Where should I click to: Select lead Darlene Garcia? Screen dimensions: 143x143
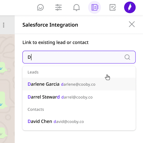[x=79, y=84]
